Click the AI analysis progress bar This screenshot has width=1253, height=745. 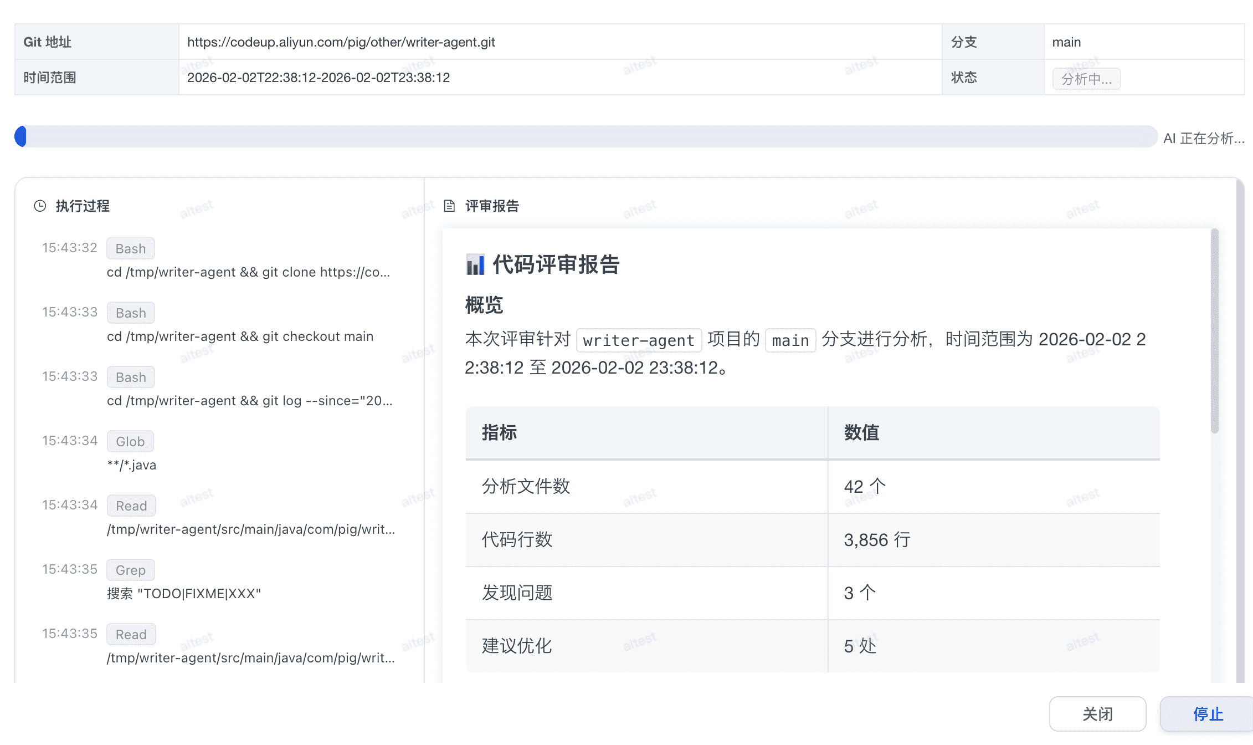586,136
